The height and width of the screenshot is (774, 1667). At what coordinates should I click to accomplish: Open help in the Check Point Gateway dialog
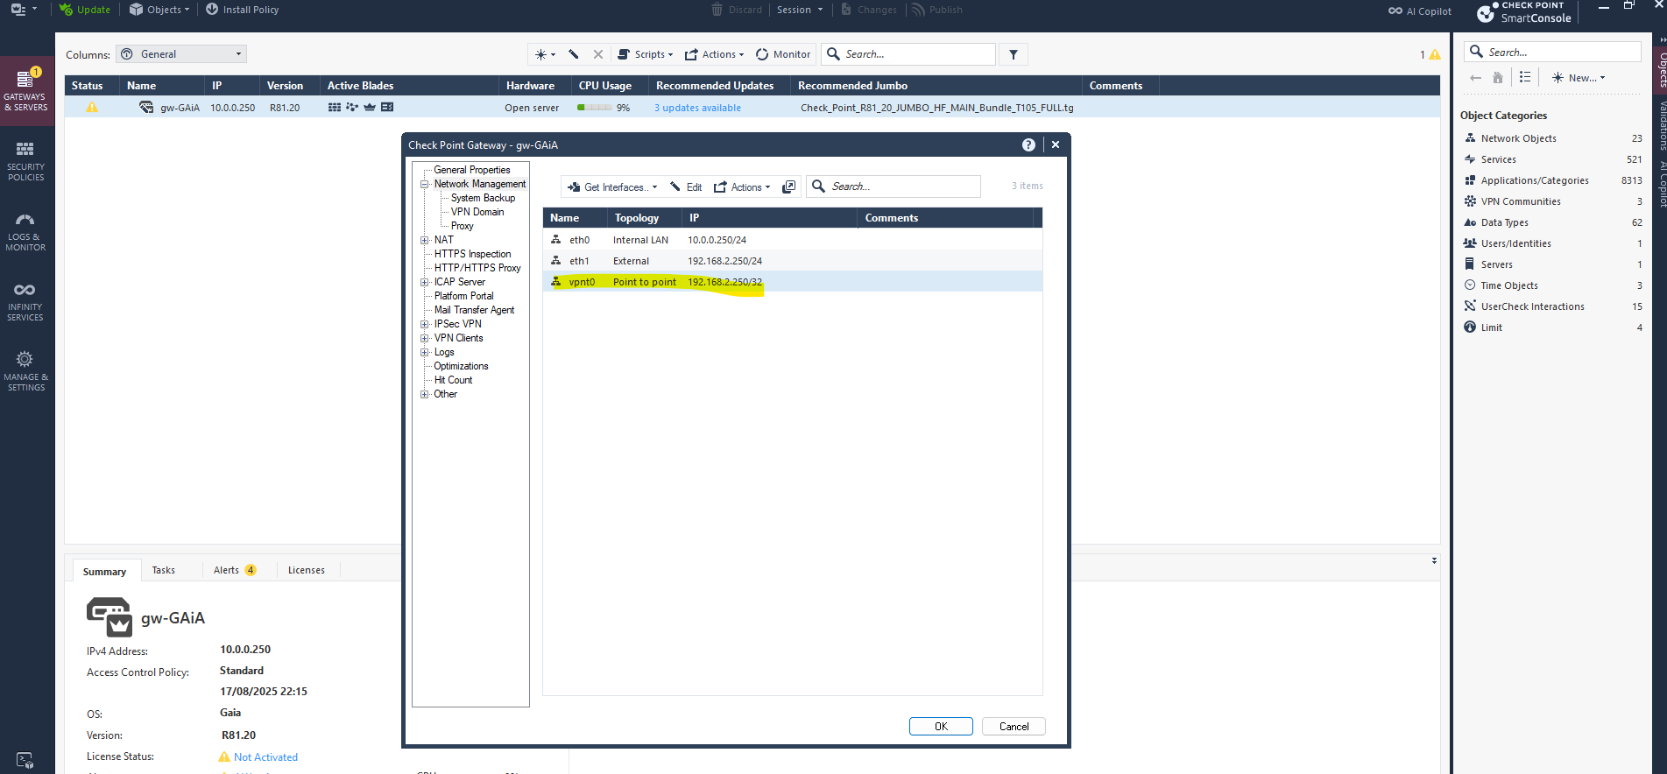[x=1028, y=144]
